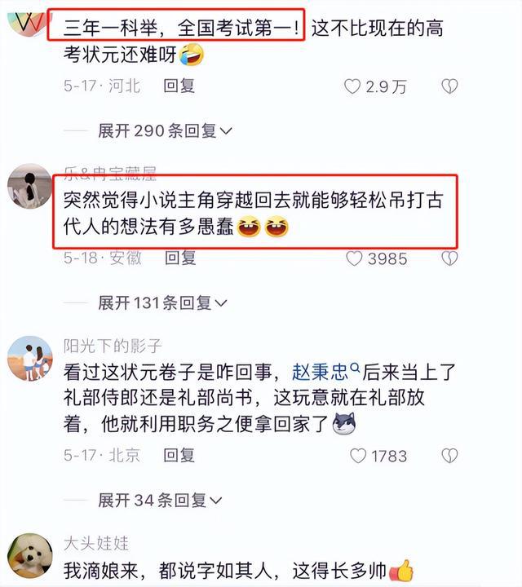Dislike the 河北 comment via broken heart

449,86
